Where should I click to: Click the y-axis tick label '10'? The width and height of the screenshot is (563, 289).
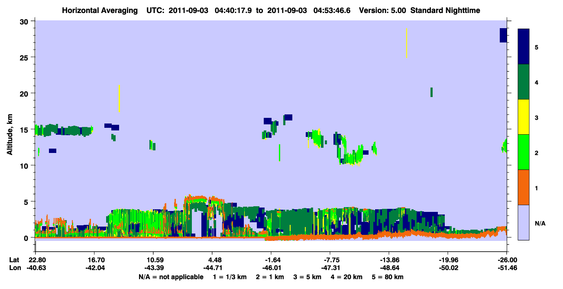(25, 166)
